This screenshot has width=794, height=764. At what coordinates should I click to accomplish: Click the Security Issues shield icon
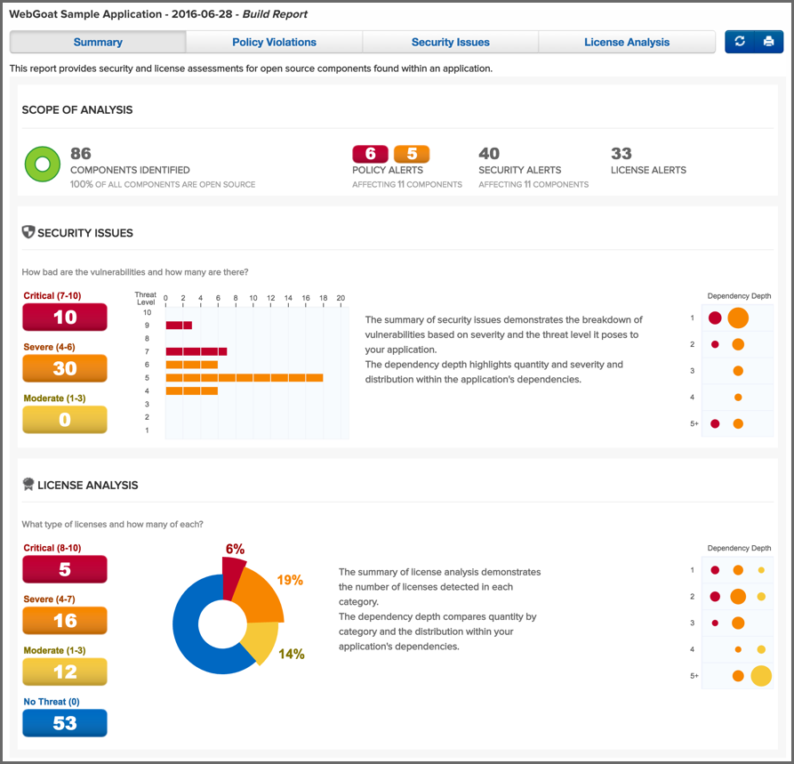(28, 232)
